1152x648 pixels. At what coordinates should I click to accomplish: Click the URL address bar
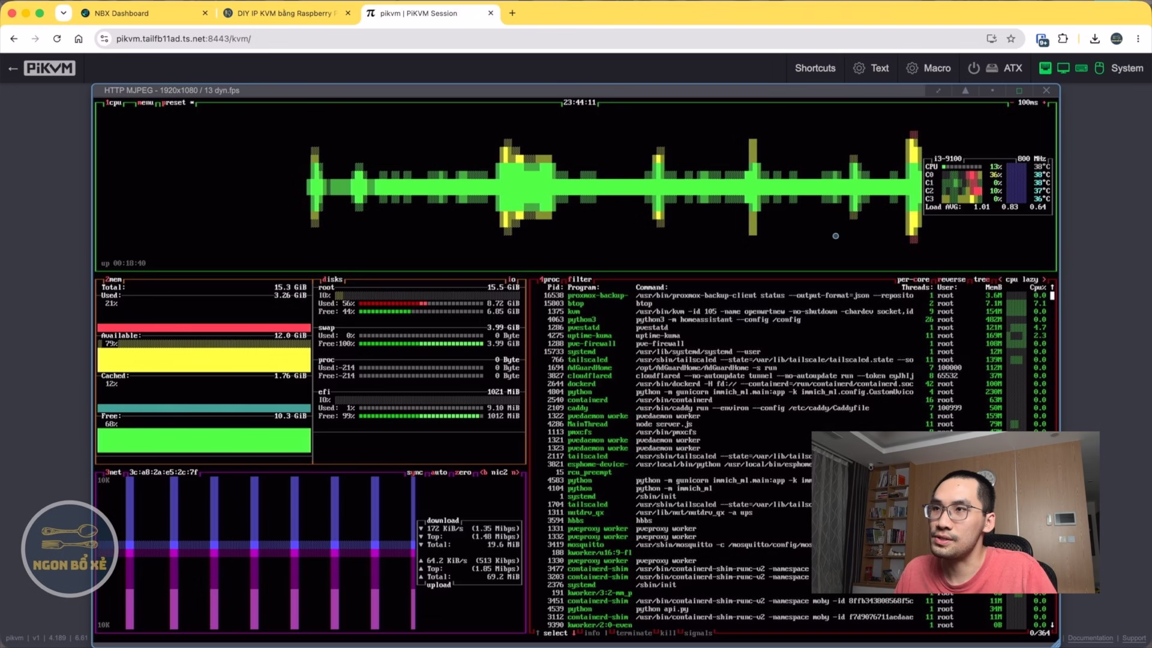540,38
